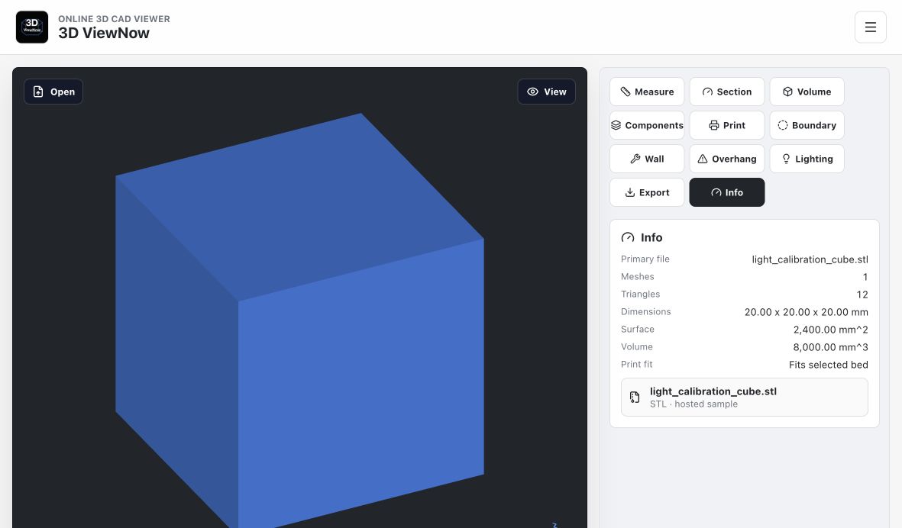902x528 pixels.
Task: Open Components layers panel
Action: point(647,125)
